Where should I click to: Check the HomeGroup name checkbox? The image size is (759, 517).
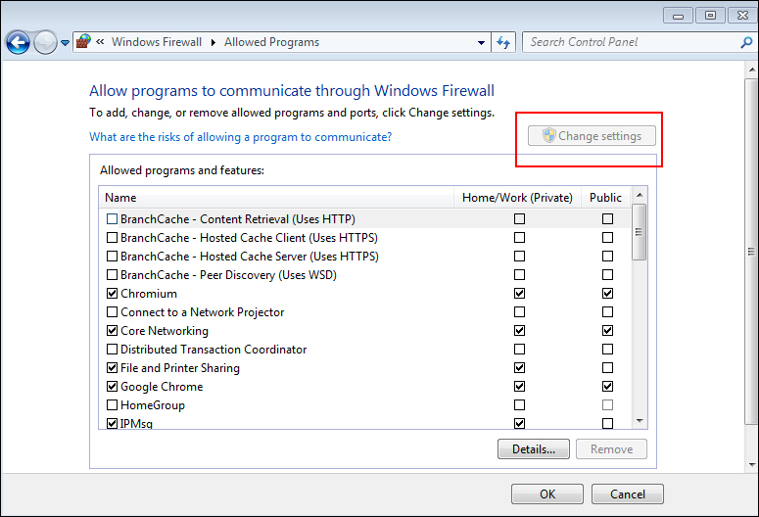112,404
